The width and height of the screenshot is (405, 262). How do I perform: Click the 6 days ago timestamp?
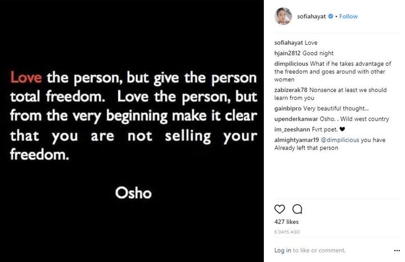[x=287, y=232]
